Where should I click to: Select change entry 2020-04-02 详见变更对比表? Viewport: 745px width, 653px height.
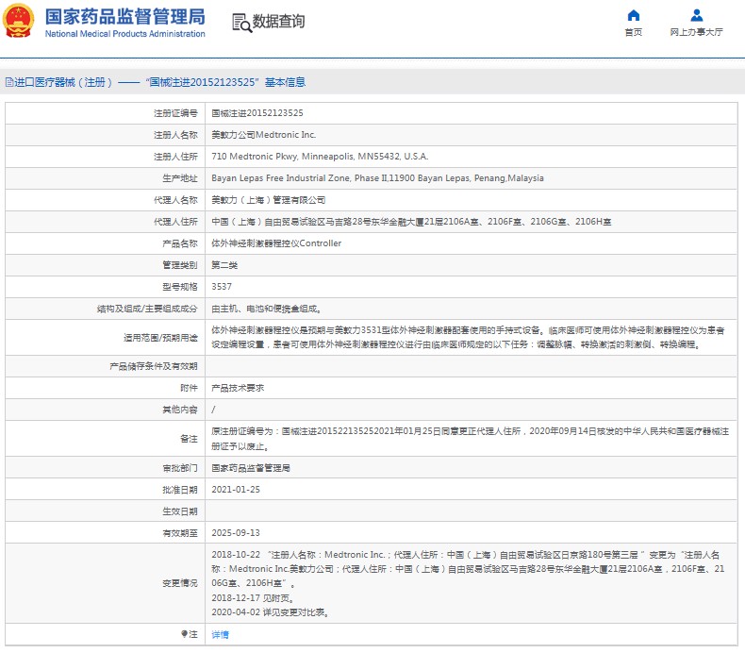tap(271, 612)
